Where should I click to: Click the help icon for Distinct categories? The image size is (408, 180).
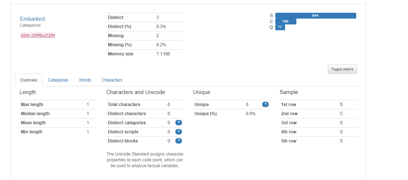(x=179, y=123)
